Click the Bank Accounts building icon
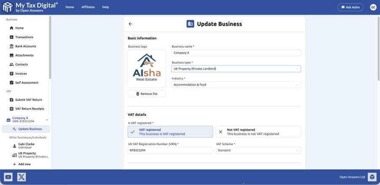Screen dimensions: 380x185 tap(11, 46)
